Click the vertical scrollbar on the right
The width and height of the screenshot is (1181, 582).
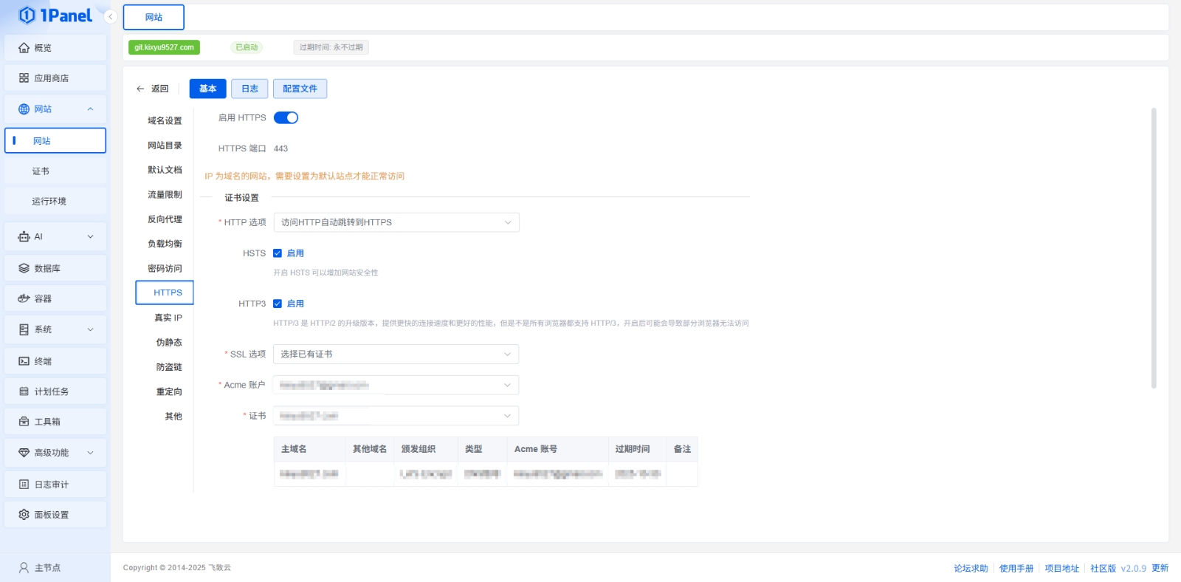click(x=1154, y=247)
